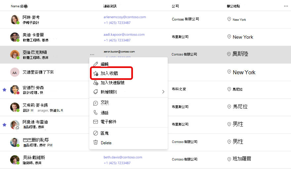Image resolution: width=291 pixels, height=169 pixels.
Task: Select the 通話 menu entry
Action: [128, 113]
